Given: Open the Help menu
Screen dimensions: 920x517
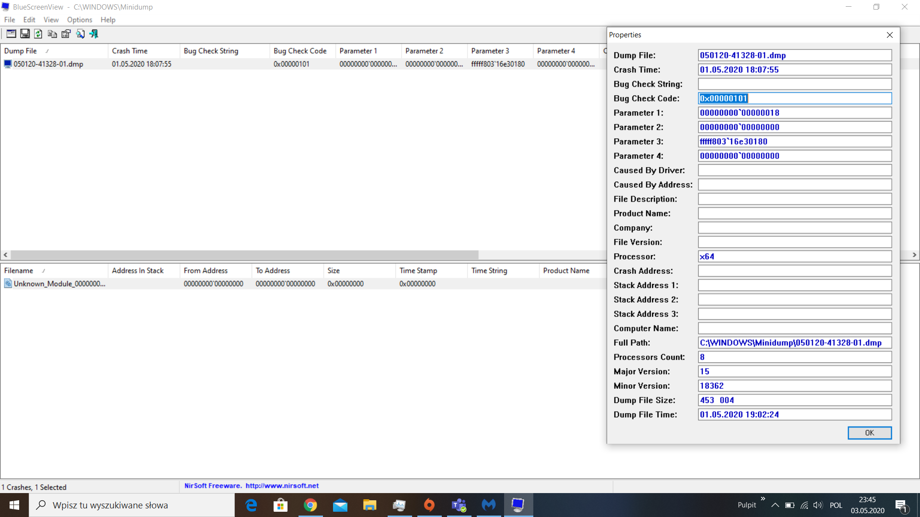Looking at the screenshot, I should 108,20.
